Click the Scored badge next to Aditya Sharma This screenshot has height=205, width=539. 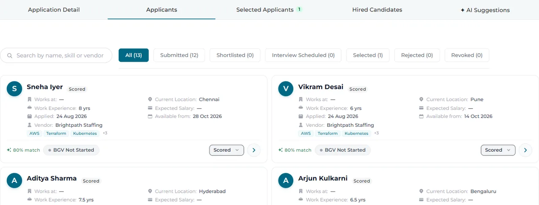pyautogui.click(x=91, y=181)
